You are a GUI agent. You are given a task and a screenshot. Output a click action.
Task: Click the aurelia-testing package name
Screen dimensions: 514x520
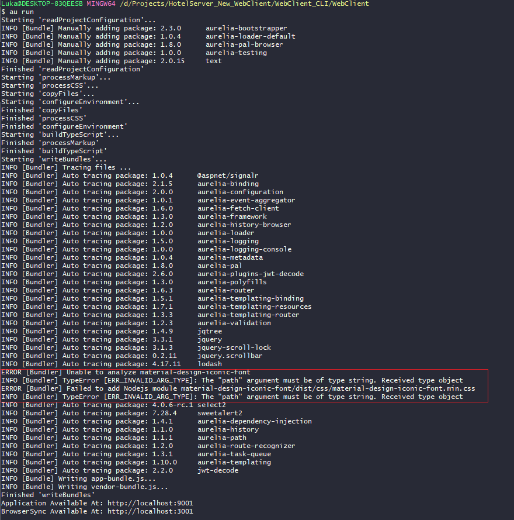(x=236, y=53)
